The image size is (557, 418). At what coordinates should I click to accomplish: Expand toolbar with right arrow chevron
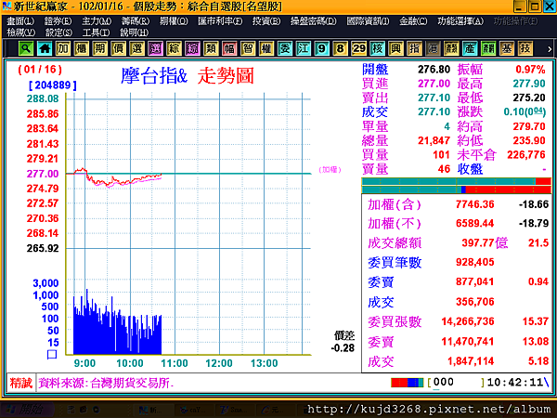tap(550, 49)
